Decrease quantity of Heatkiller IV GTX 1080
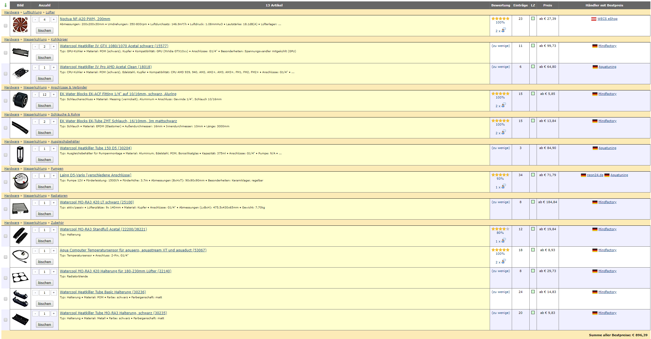 click(35, 47)
